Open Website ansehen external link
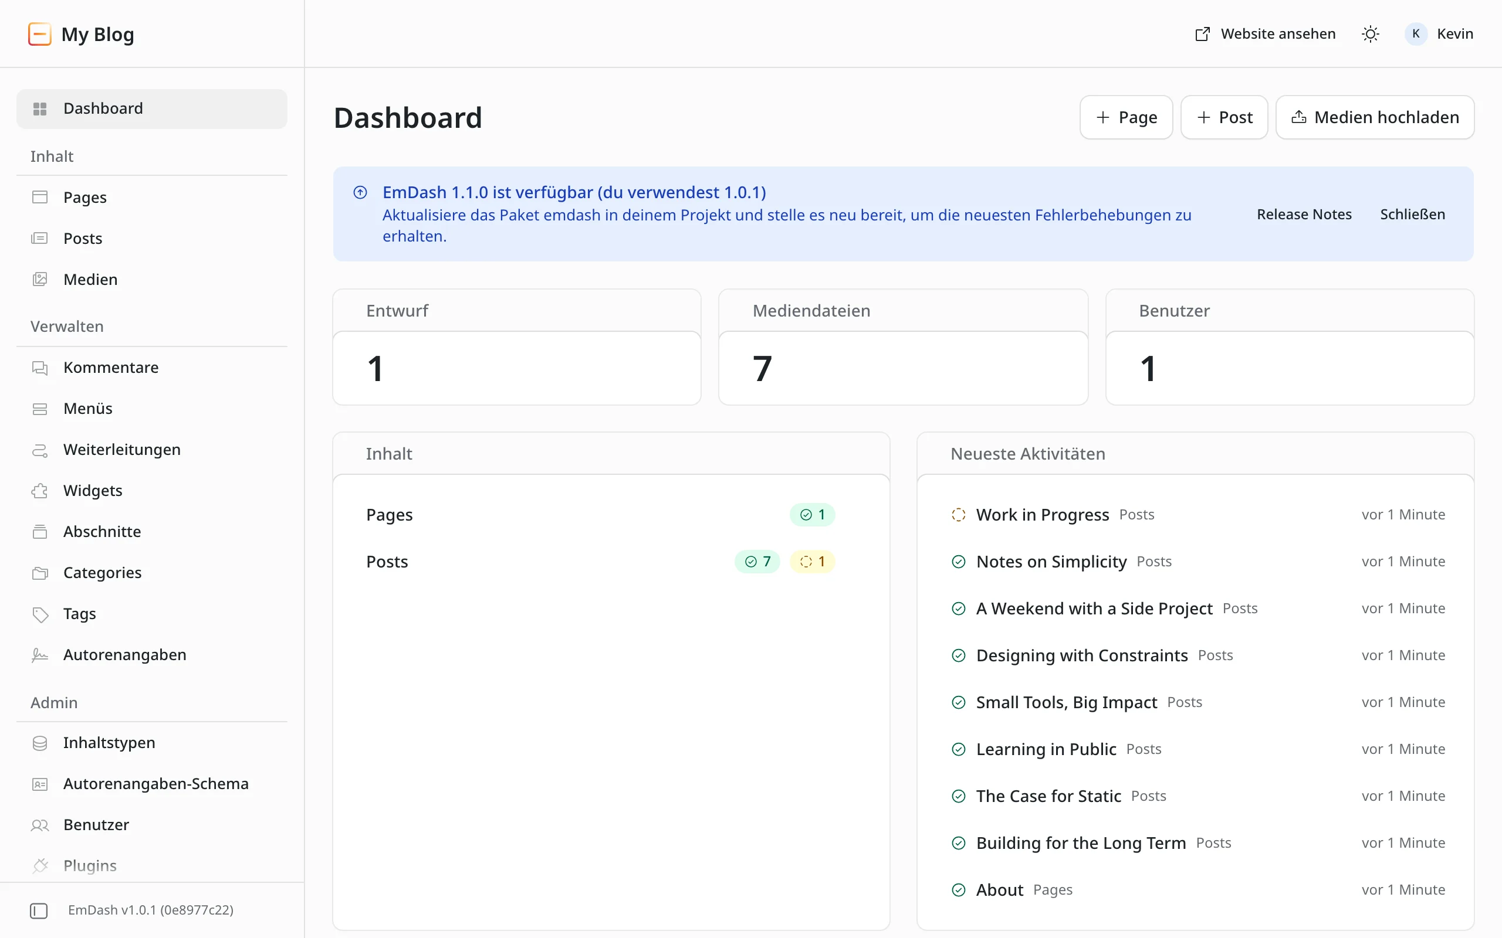 click(1265, 34)
